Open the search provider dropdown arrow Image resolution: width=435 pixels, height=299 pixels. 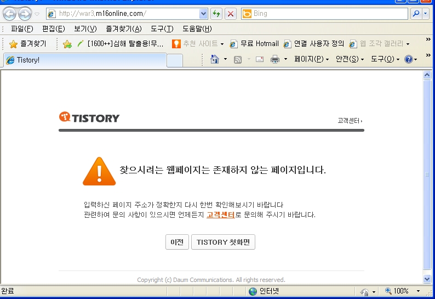pyautogui.click(x=426, y=14)
